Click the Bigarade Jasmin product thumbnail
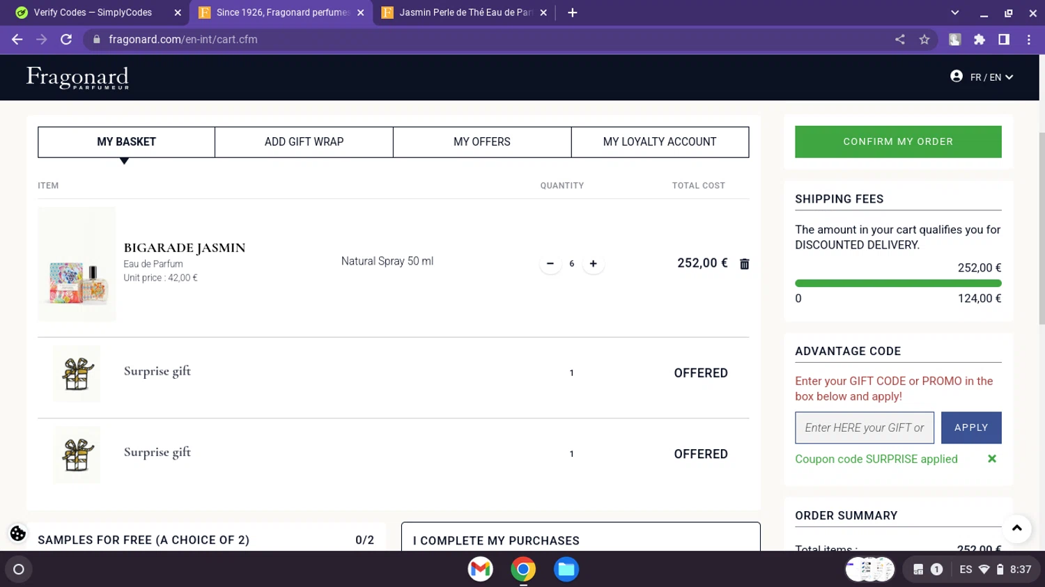1045x587 pixels. [x=77, y=264]
